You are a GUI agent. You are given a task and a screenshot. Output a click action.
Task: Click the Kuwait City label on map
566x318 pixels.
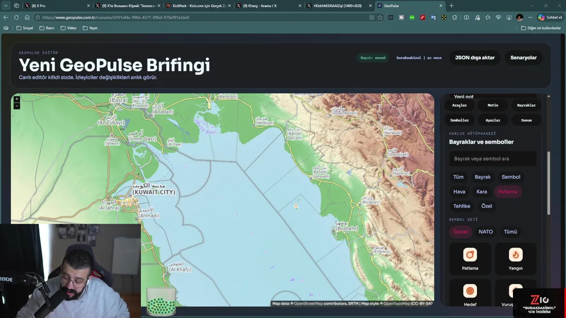point(153,189)
